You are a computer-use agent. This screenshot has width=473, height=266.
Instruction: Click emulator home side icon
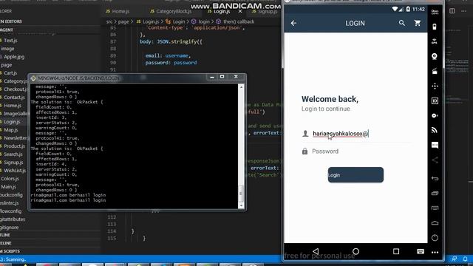tap(435, 223)
